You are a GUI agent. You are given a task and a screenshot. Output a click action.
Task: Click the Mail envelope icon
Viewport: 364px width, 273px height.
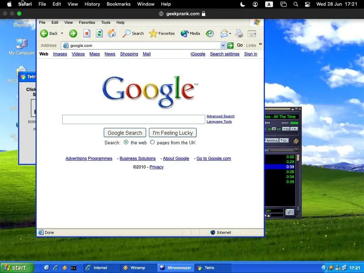tap(224, 33)
